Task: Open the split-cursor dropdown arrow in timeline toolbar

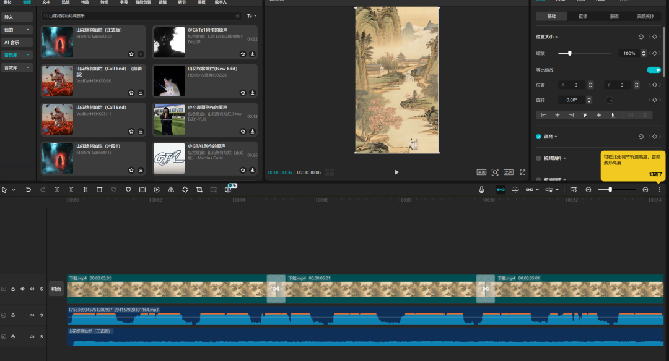Action: coord(557,190)
